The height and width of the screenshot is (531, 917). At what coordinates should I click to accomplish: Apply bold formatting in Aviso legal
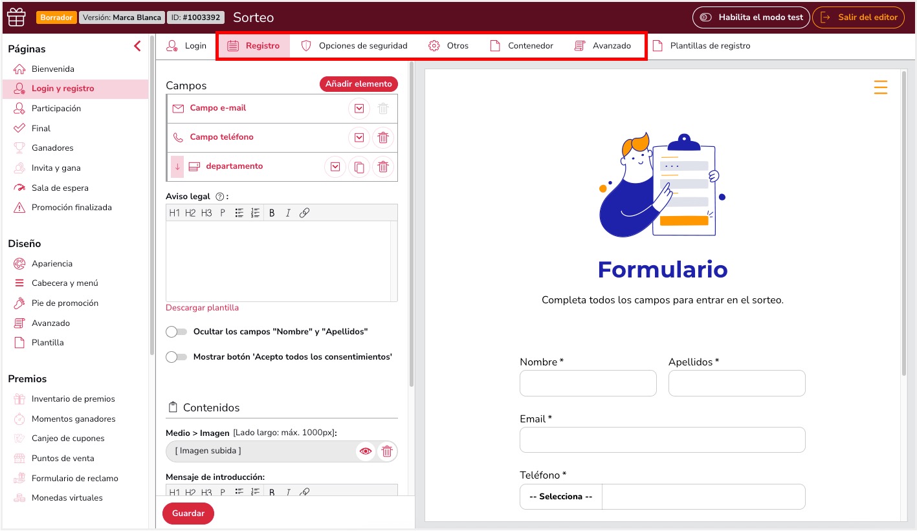pos(272,212)
